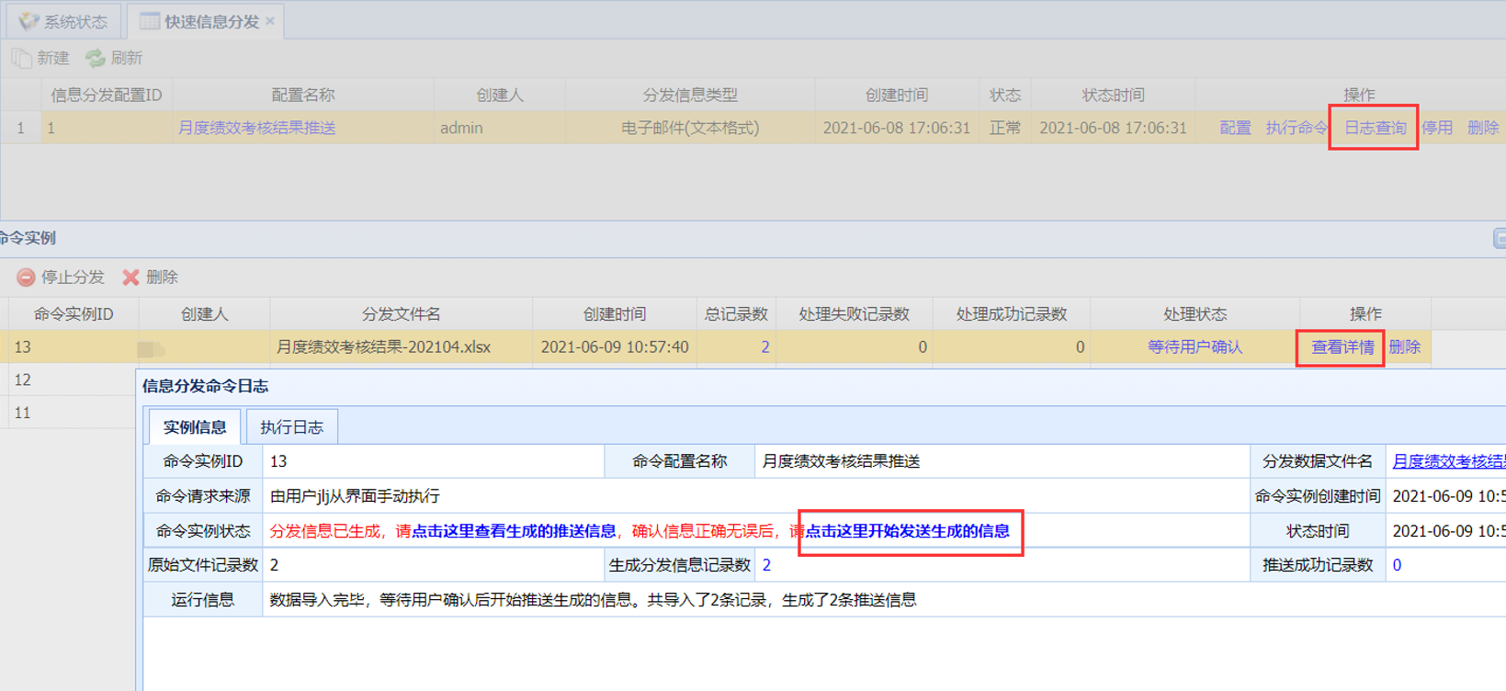This screenshot has width=1506, height=691.
Task: Click the 配置 link in operations column
Action: point(1235,128)
